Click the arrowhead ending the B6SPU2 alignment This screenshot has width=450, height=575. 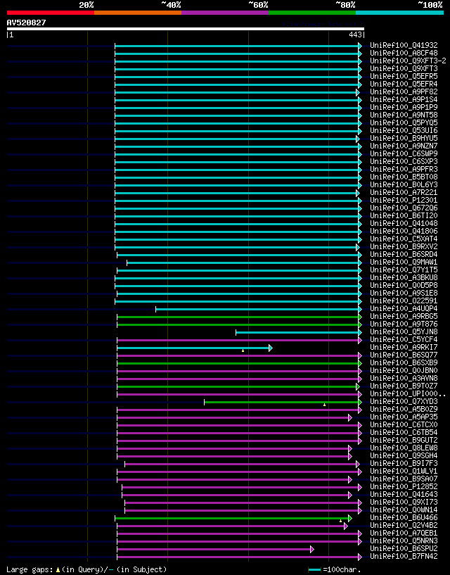pos(312,550)
